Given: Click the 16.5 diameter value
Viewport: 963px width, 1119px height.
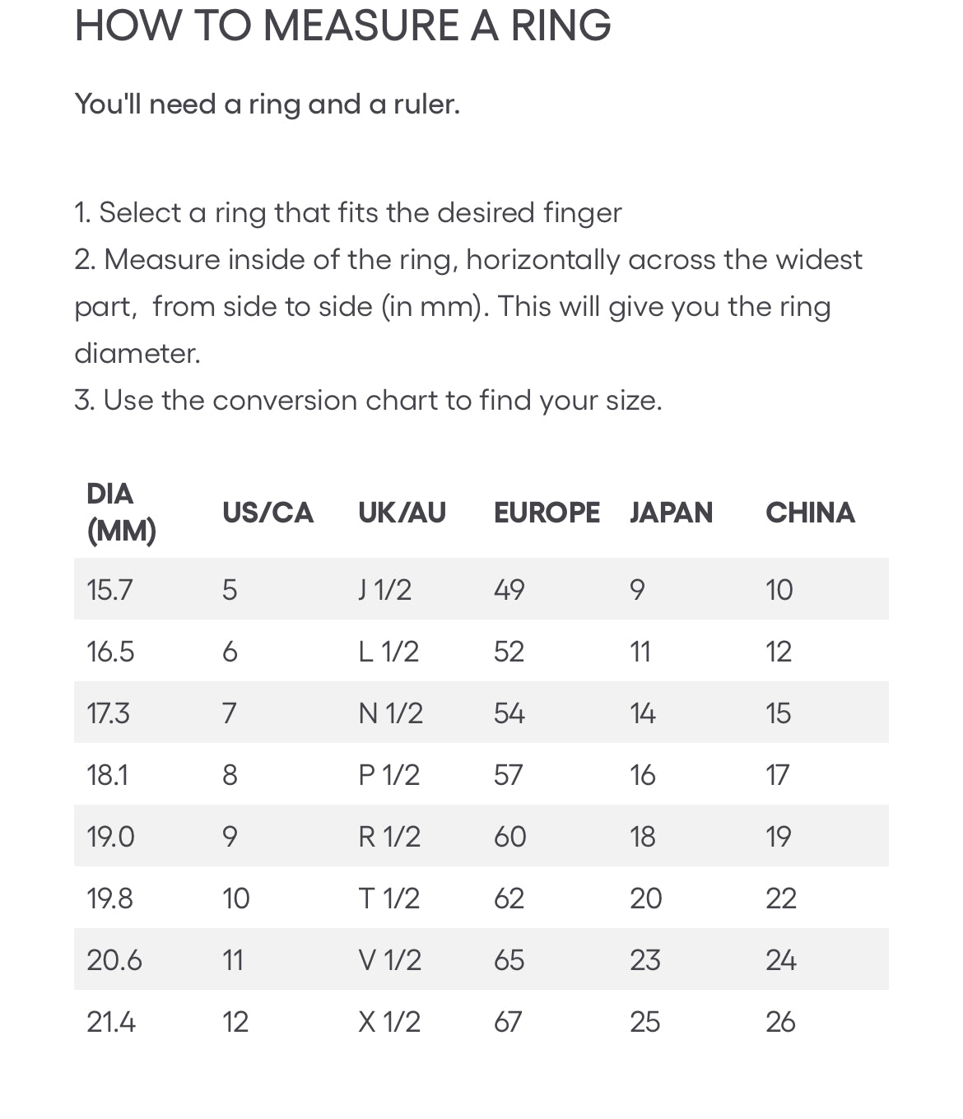Looking at the screenshot, I should (110, 652).
